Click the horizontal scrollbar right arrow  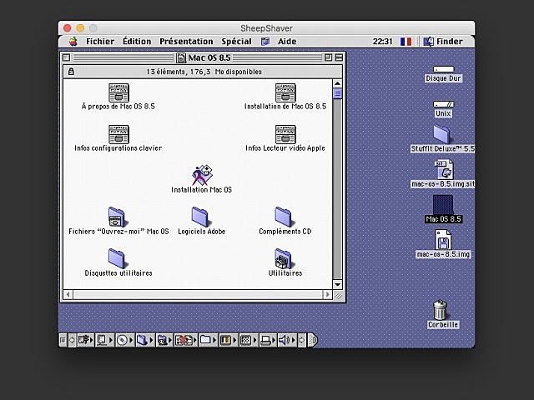(328, 294)
